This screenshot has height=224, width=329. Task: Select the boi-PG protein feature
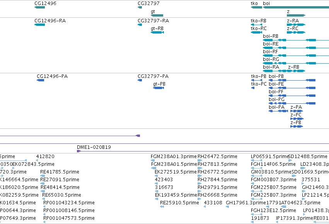tap(292, 103)
